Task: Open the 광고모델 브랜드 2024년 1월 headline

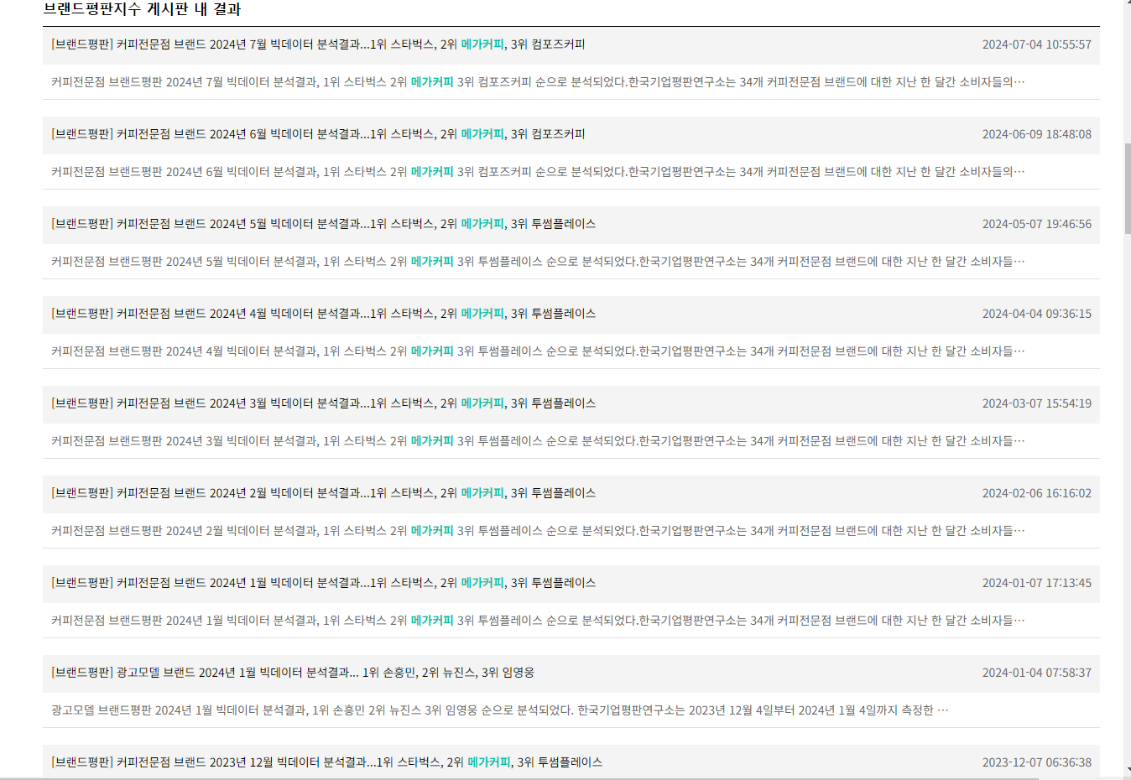Action: (293, 673)
